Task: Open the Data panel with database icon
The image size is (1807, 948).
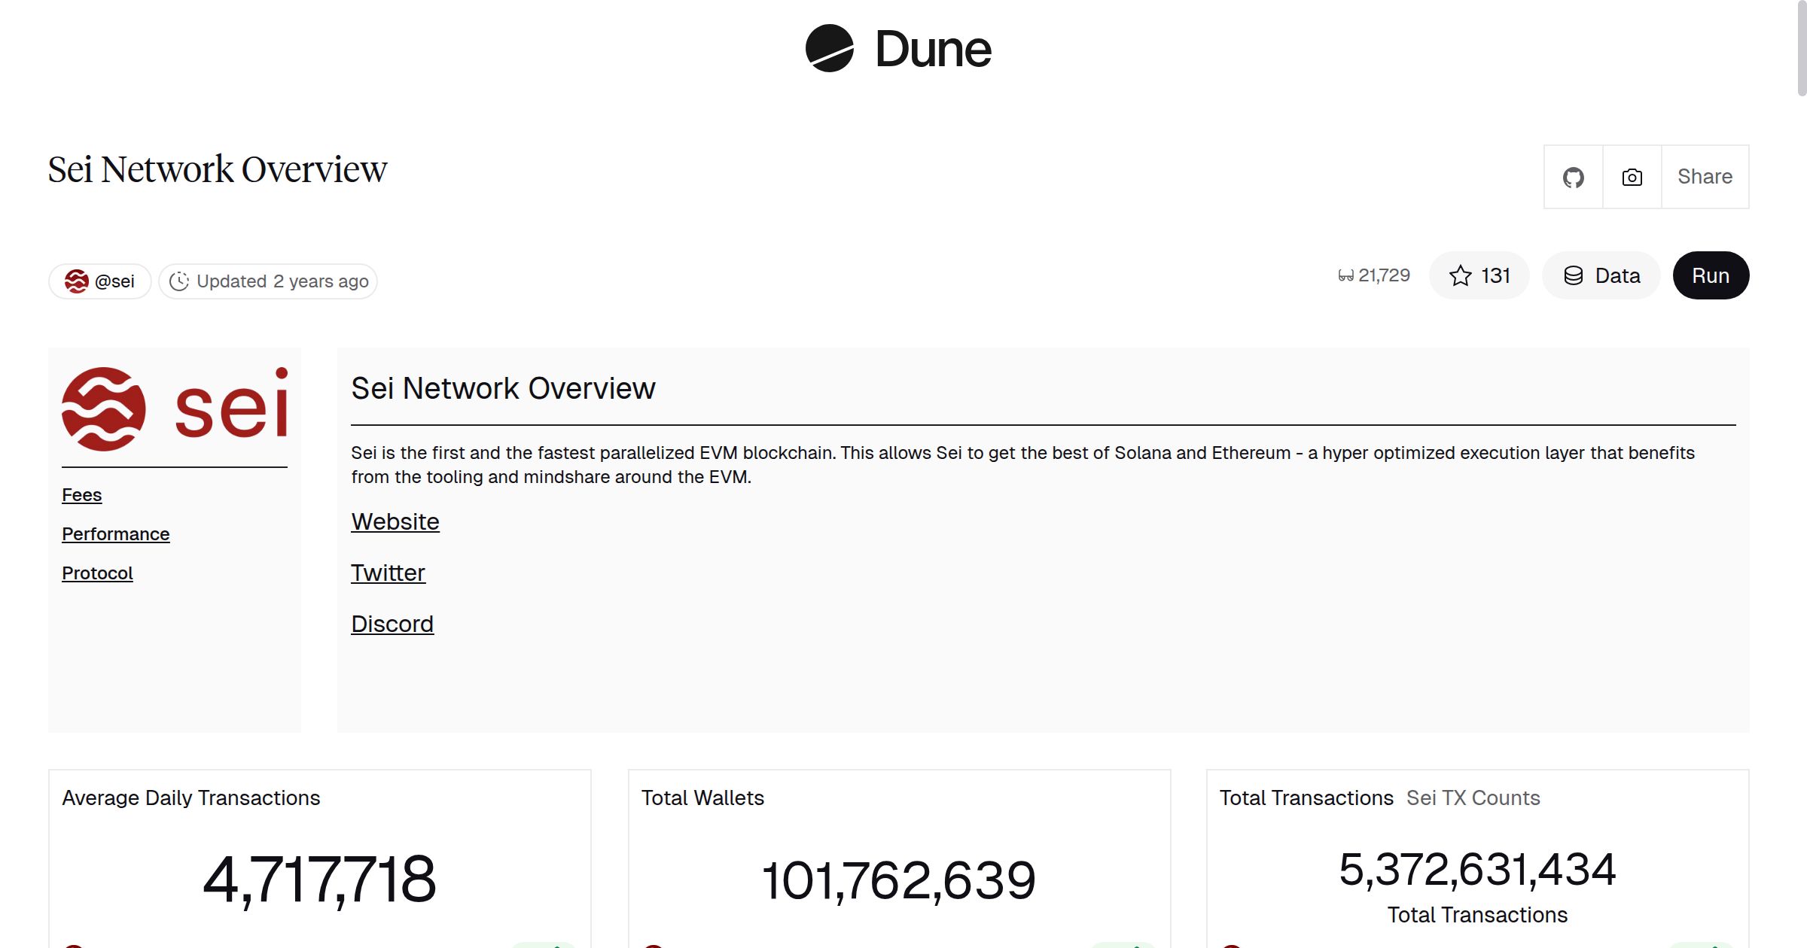Action: pyautogui.click(x=1601, y=275)
